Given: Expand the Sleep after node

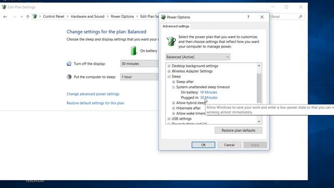Looking at the screenshot, I should (x=173, y=82).
